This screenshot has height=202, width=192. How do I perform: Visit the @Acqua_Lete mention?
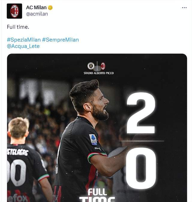pos(23,46)
